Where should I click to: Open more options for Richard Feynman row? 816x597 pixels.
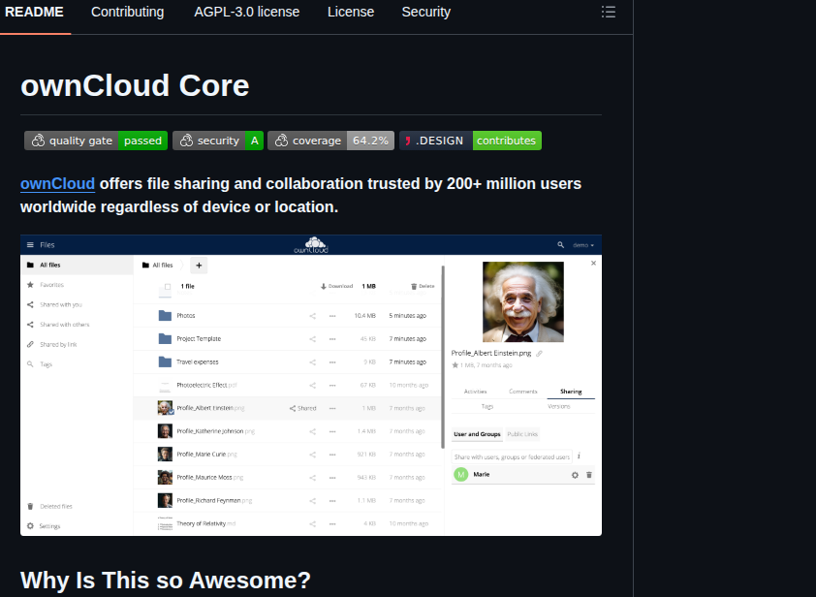coord(332,501)
